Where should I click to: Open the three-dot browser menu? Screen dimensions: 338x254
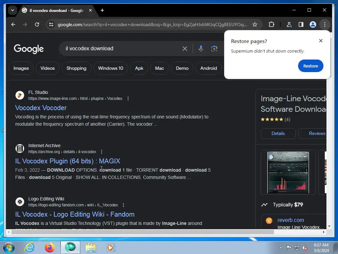(x=325, y=24)
